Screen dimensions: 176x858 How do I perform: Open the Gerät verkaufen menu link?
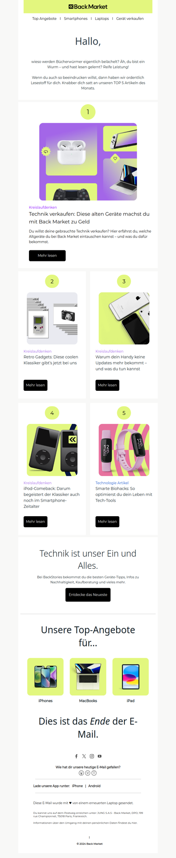click(130, 19)
